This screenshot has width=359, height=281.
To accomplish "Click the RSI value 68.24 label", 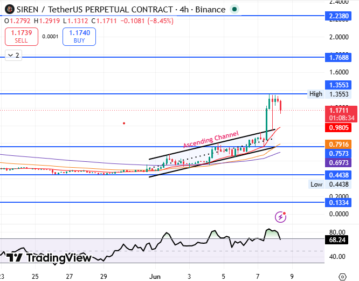I will (336, 240).
